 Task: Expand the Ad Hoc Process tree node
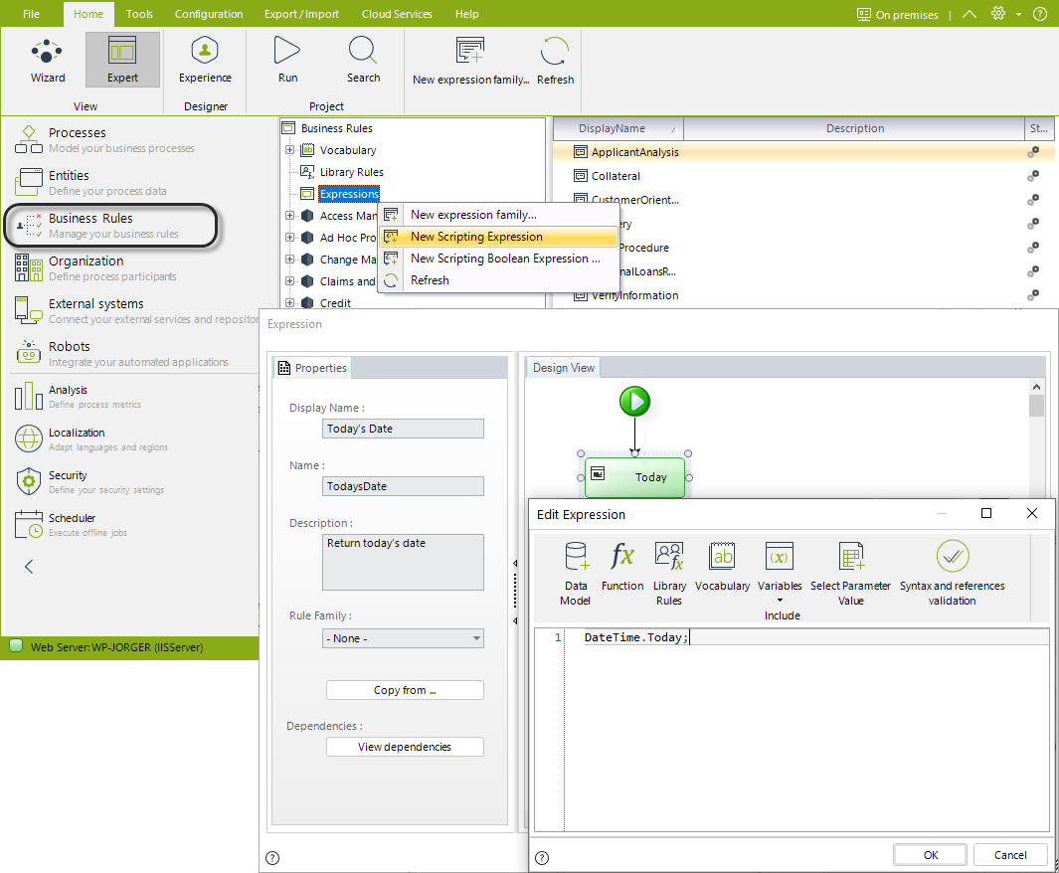coord(289,237)
